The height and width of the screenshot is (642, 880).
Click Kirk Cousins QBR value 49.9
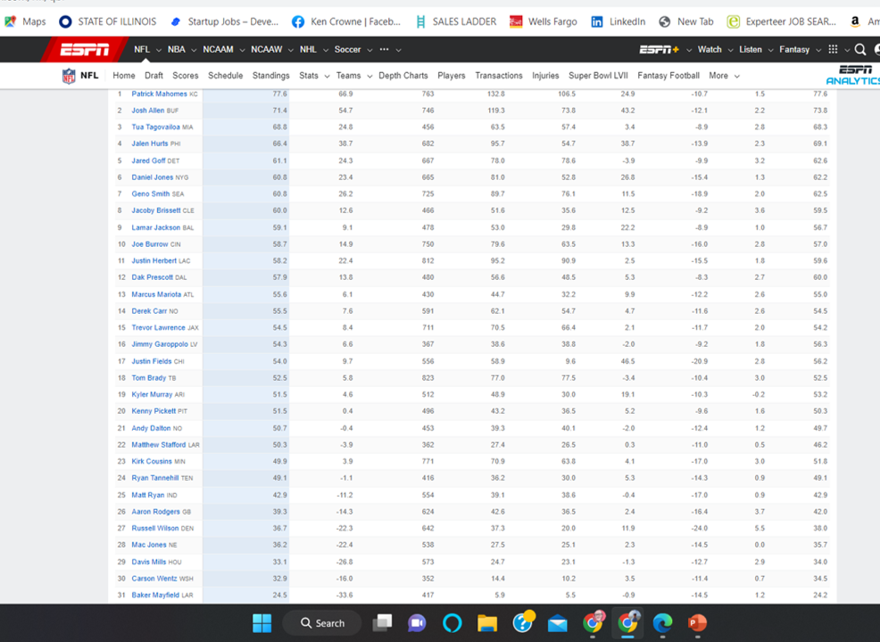280,462
